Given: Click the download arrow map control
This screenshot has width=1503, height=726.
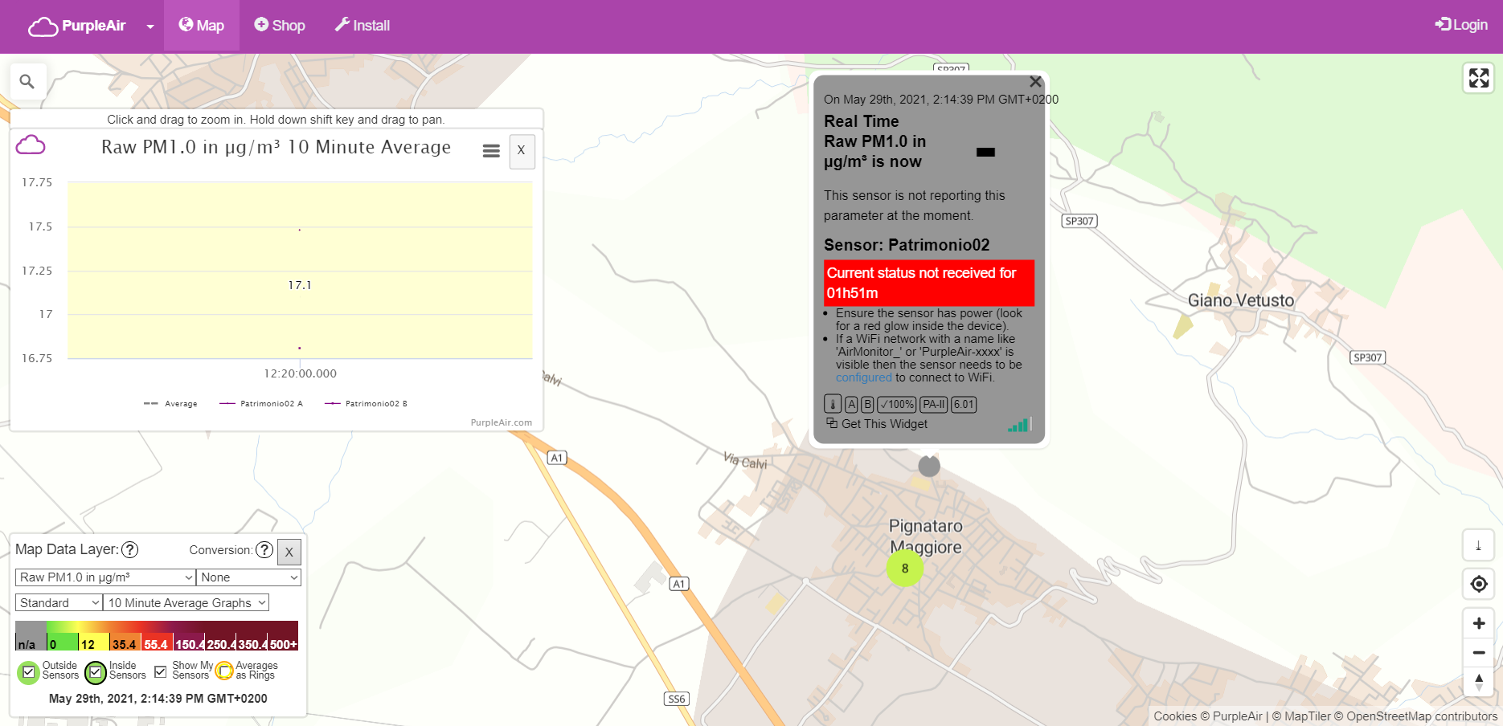Looking at the screenshot, I should pos(1478,545).
